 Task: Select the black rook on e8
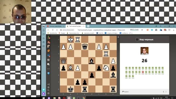(85, 89)
